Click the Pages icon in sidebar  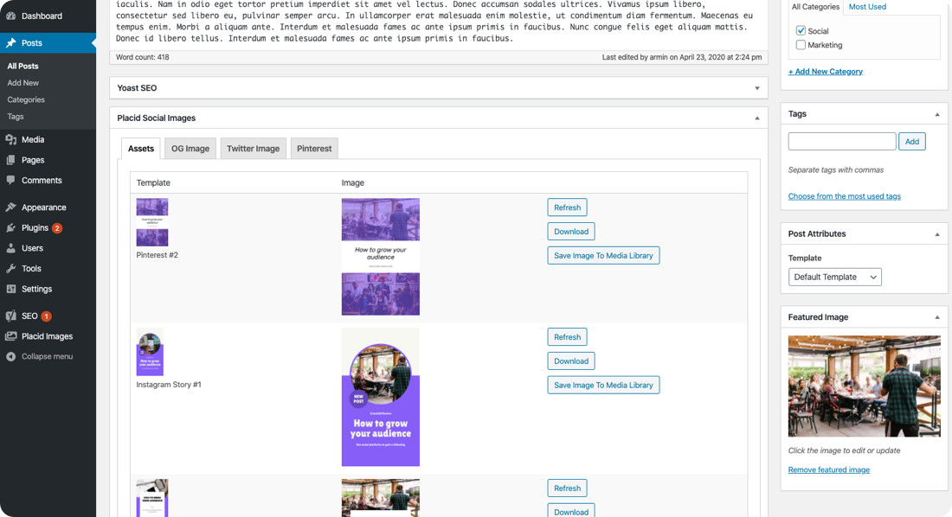point(11,160)
